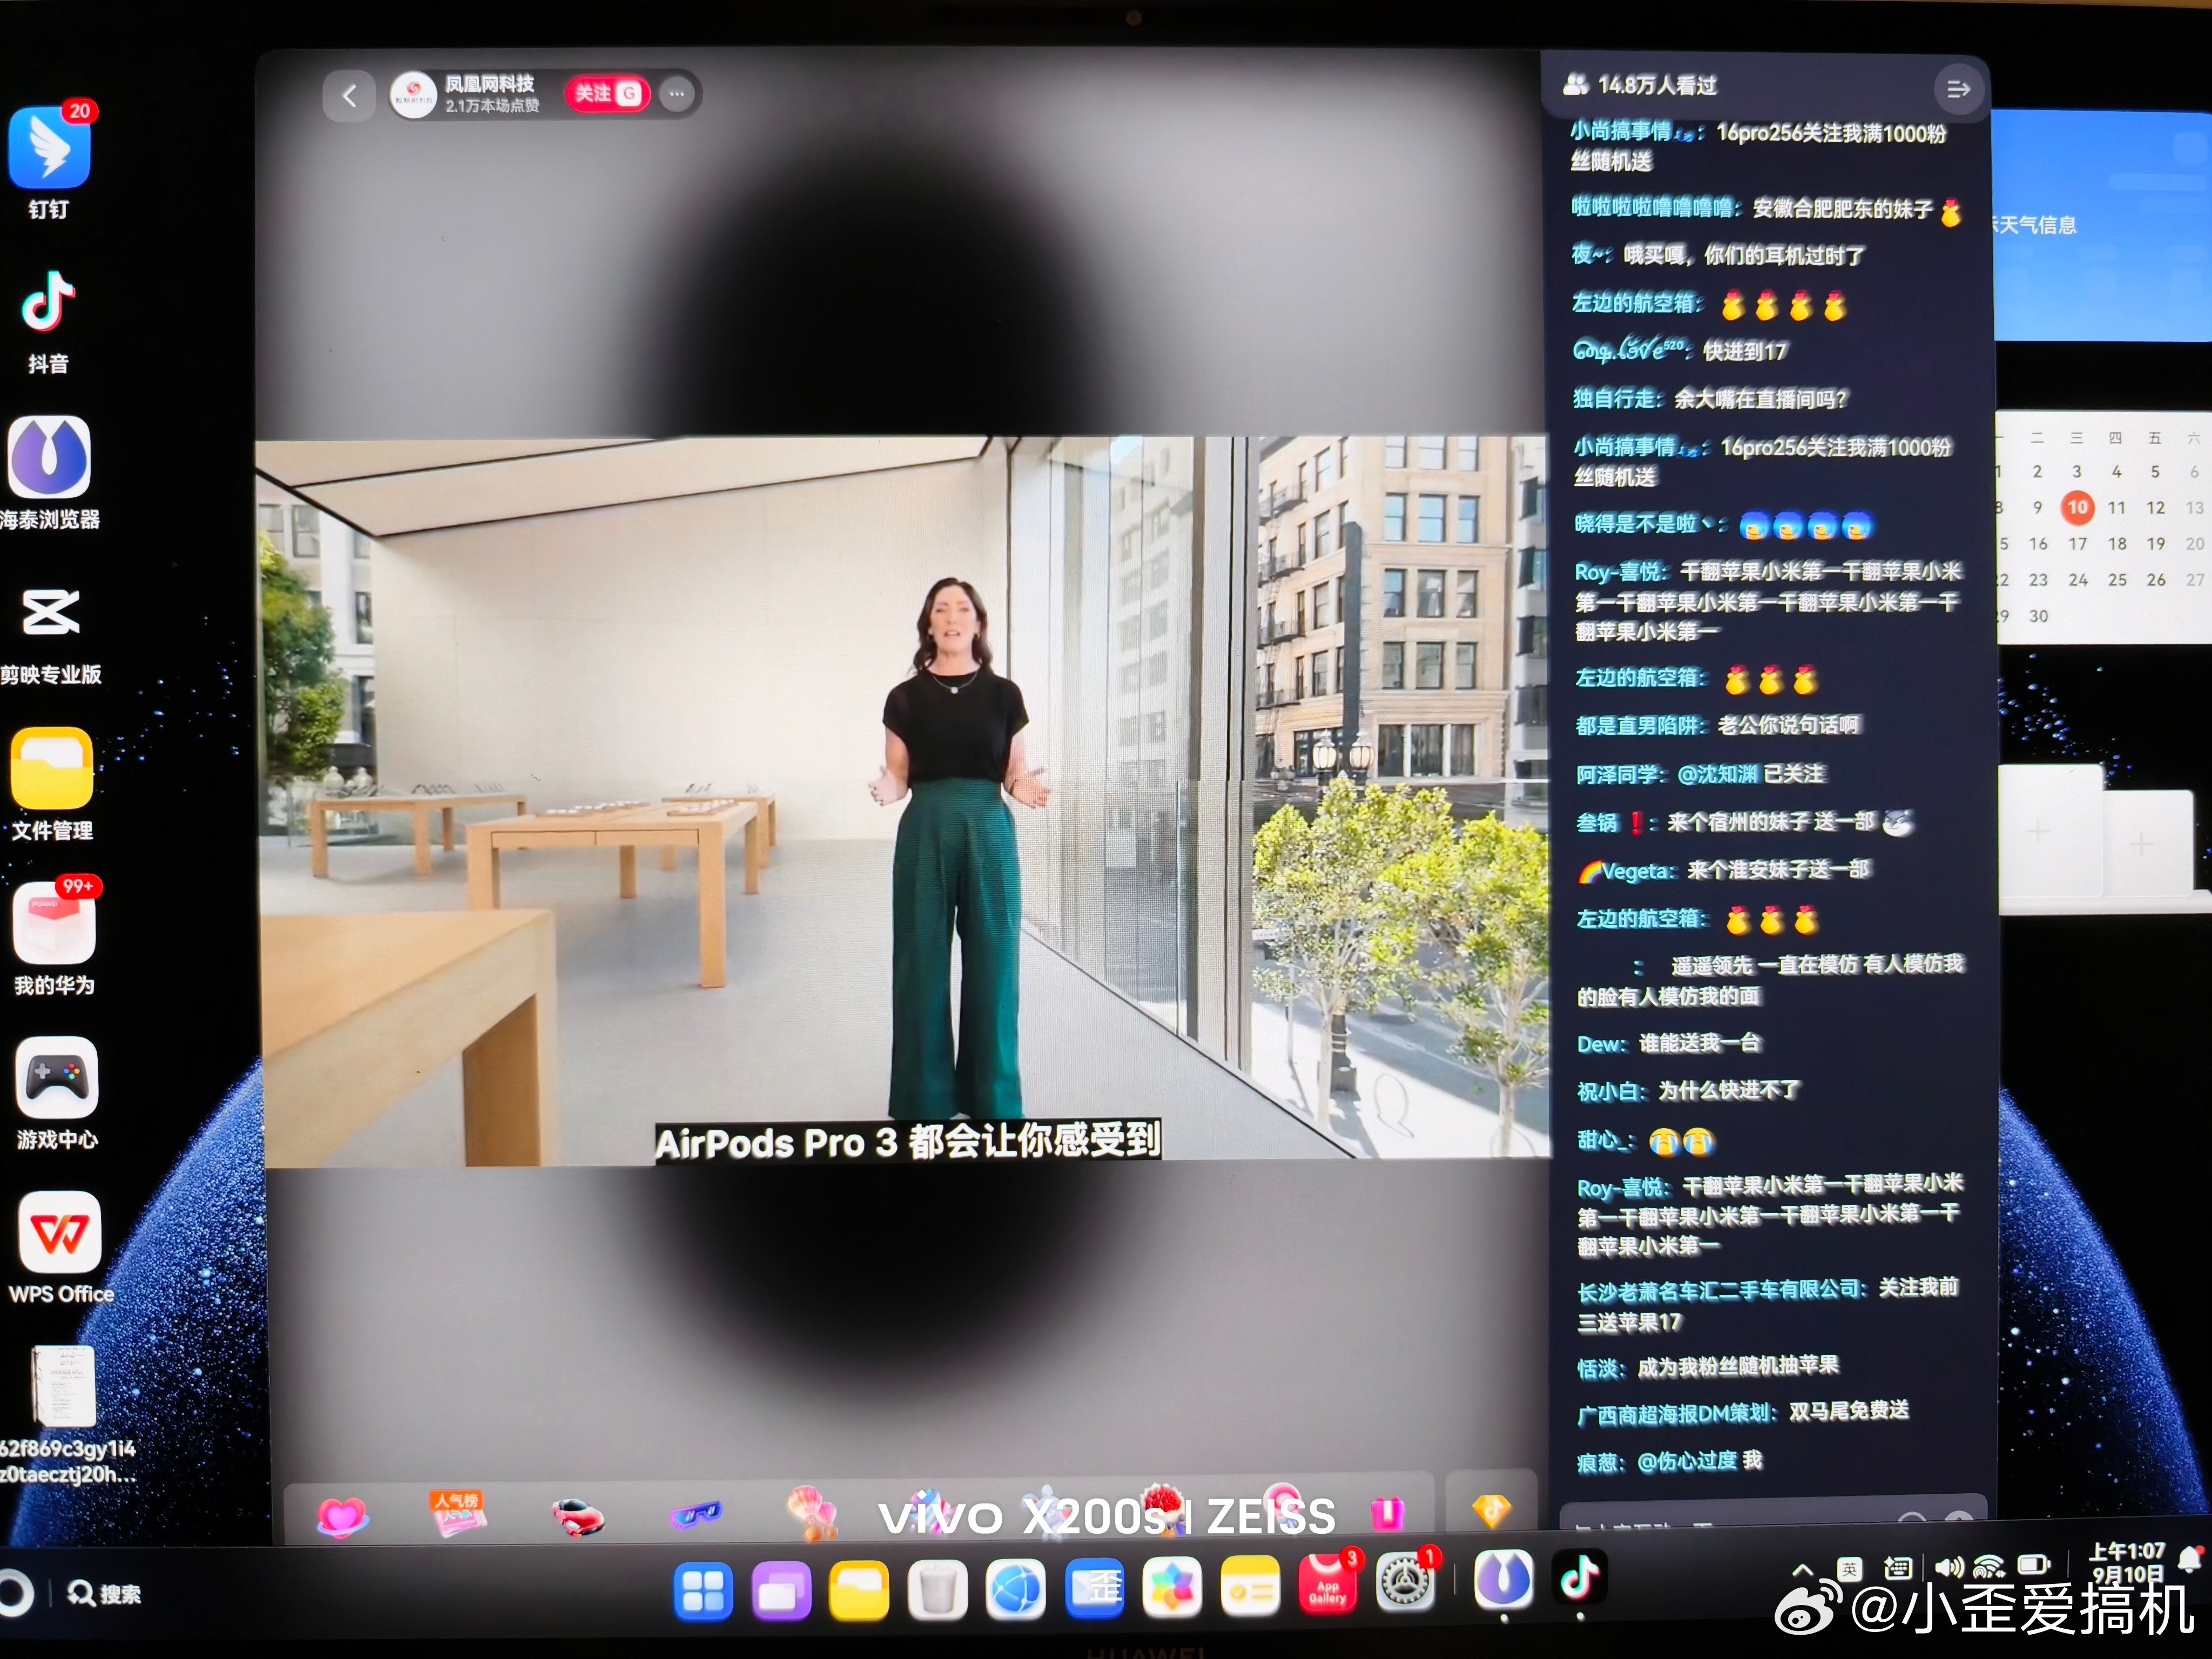
Task: Open the yellow file manager in dock
Action: click(x=859, y=1591)
